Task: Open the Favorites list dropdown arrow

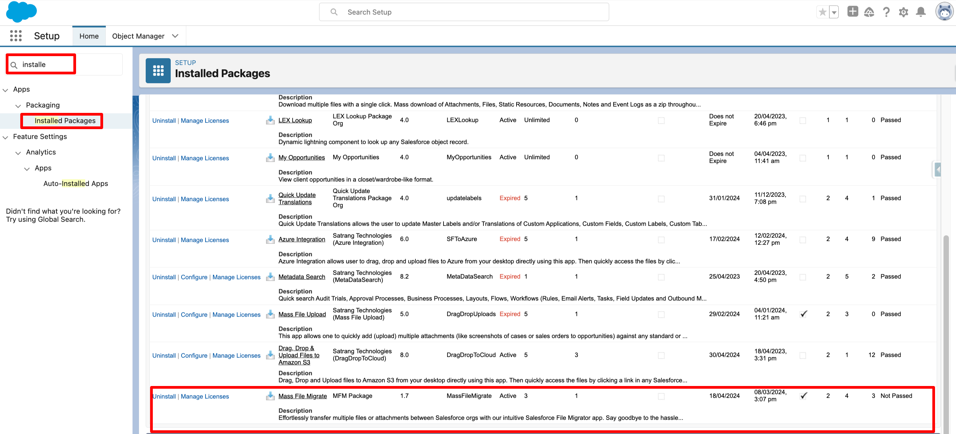Action: coord(834,12)
